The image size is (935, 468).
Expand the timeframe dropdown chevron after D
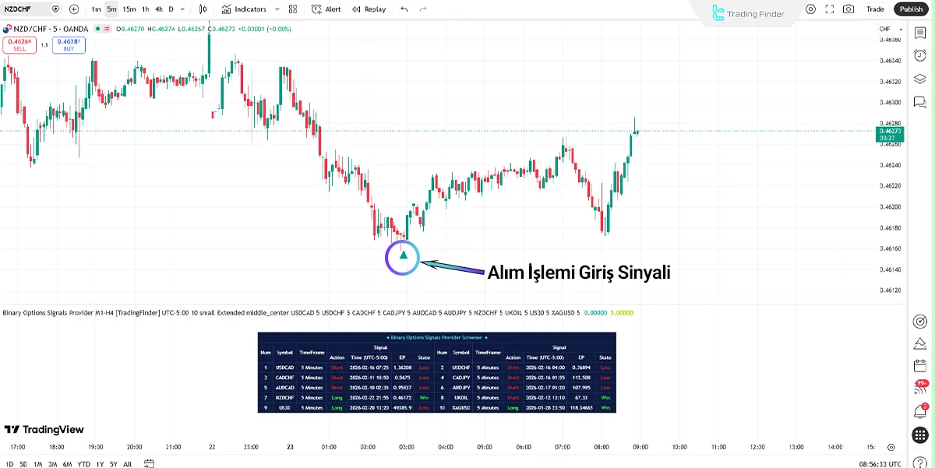182,9
